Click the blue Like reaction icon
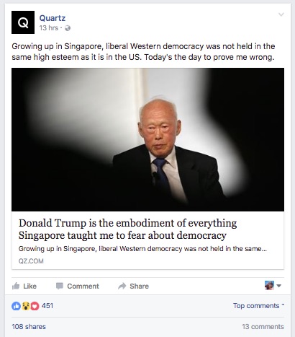The height and width of the screenshot is (337, 295). (16, 306)
